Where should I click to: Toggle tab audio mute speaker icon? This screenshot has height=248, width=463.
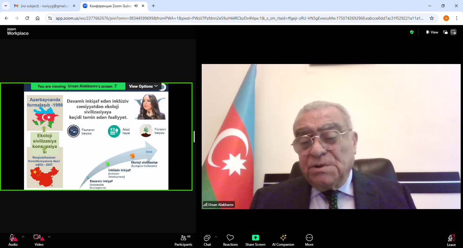click(x=136, y=6)
